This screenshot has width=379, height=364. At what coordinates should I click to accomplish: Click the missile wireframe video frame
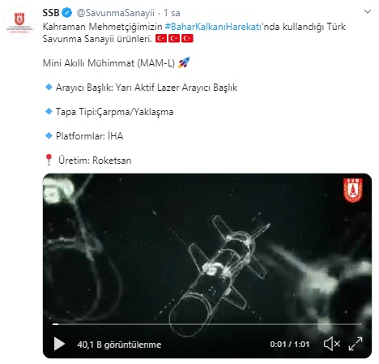(207, 266)
